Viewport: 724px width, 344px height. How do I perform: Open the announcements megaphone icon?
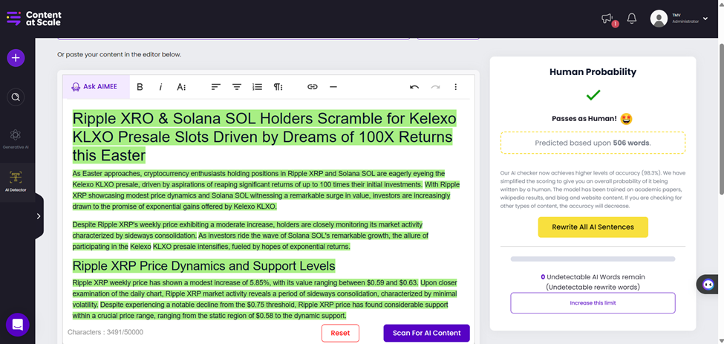608,19
